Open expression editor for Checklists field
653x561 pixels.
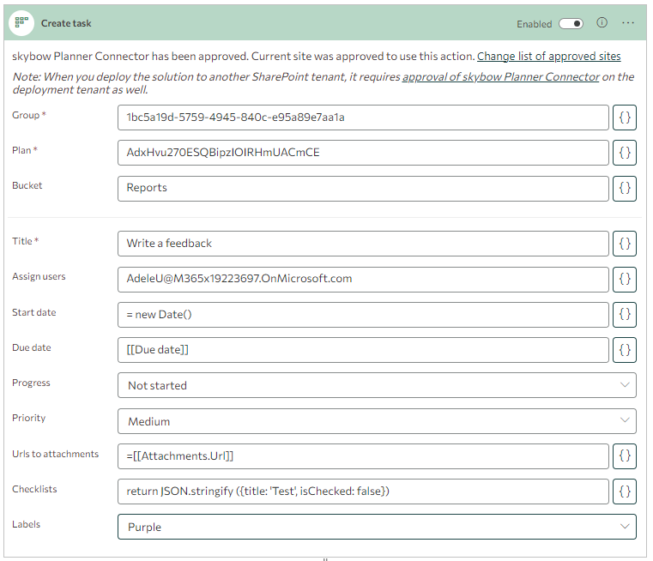point(625,492)
